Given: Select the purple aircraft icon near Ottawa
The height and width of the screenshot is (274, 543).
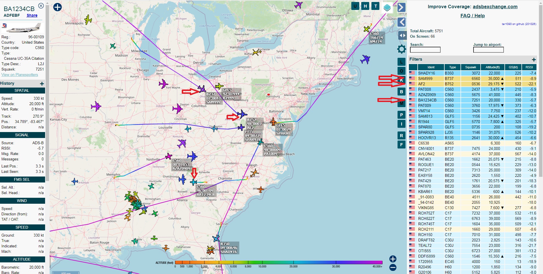Looking at the screenshot, I should pos(298,5).
